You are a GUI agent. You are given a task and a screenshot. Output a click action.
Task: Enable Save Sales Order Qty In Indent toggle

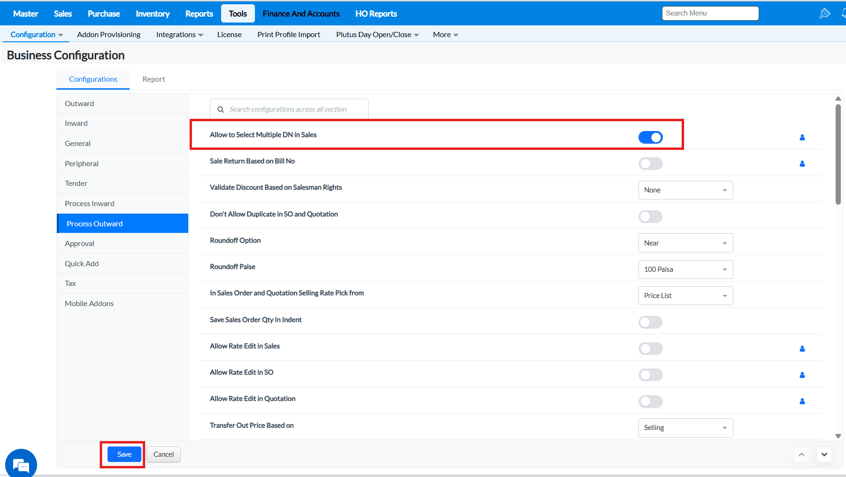point(650,323)
